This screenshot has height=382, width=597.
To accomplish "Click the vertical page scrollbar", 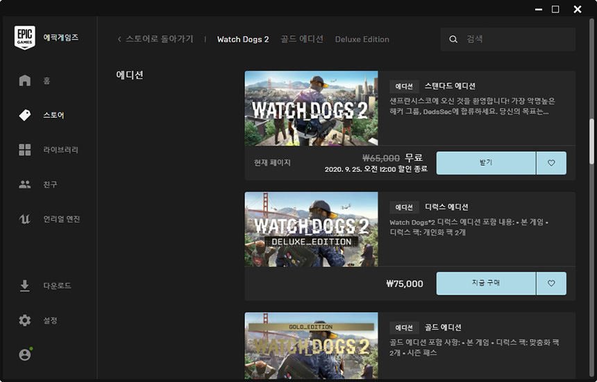I will 591,142.
